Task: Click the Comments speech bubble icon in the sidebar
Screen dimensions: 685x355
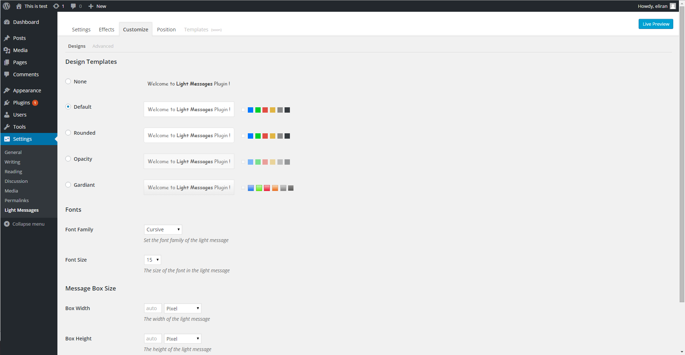Action: click(7, 74)
